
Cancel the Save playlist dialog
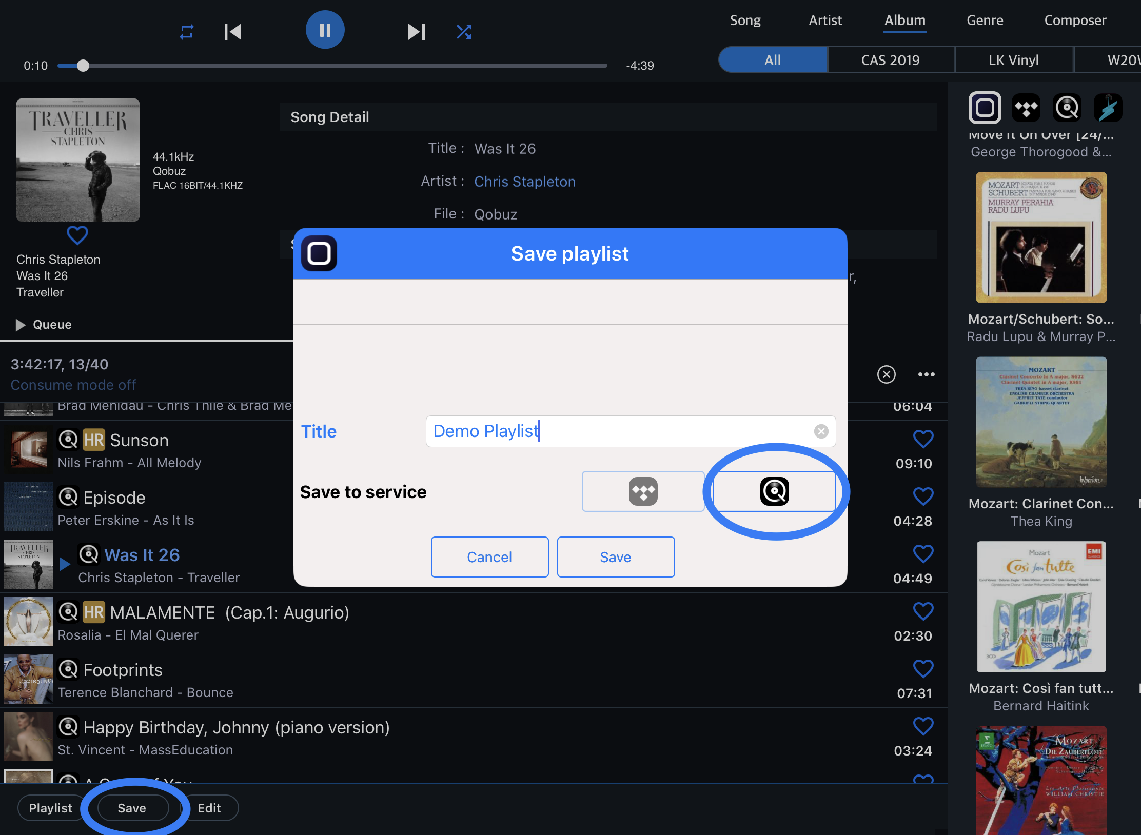pyautogui.click(x=489, y=557)
